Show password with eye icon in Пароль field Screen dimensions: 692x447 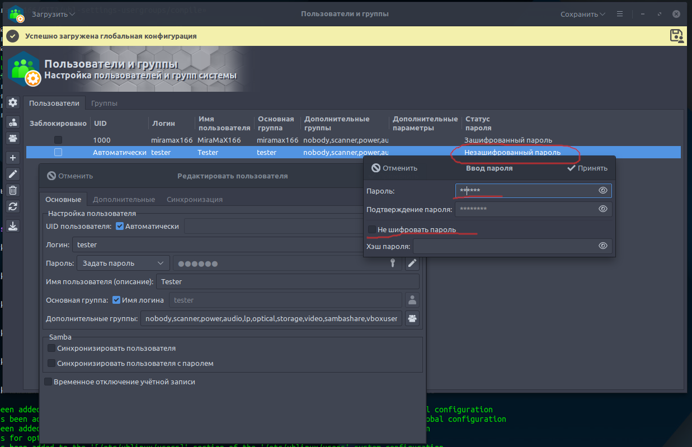coord(602,191)
